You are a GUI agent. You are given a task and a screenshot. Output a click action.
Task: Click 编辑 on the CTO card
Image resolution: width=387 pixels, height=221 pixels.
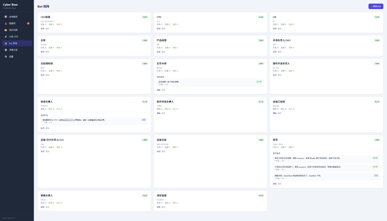[x=158, y=29]
